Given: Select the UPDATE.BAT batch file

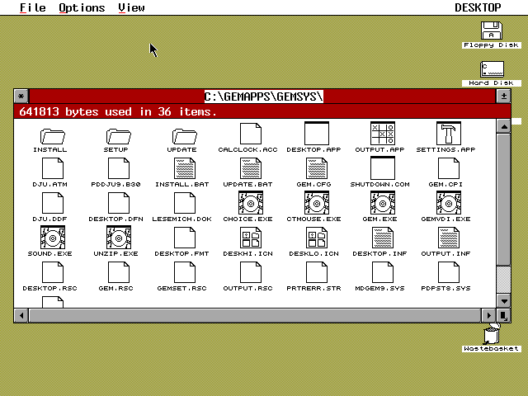Looking at the screenshot, I should [251, 168].
